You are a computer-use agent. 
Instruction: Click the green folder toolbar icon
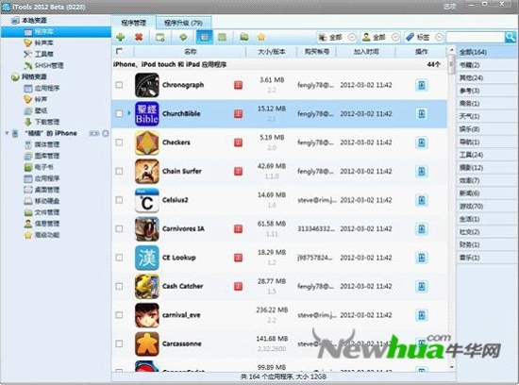[244, 37]
